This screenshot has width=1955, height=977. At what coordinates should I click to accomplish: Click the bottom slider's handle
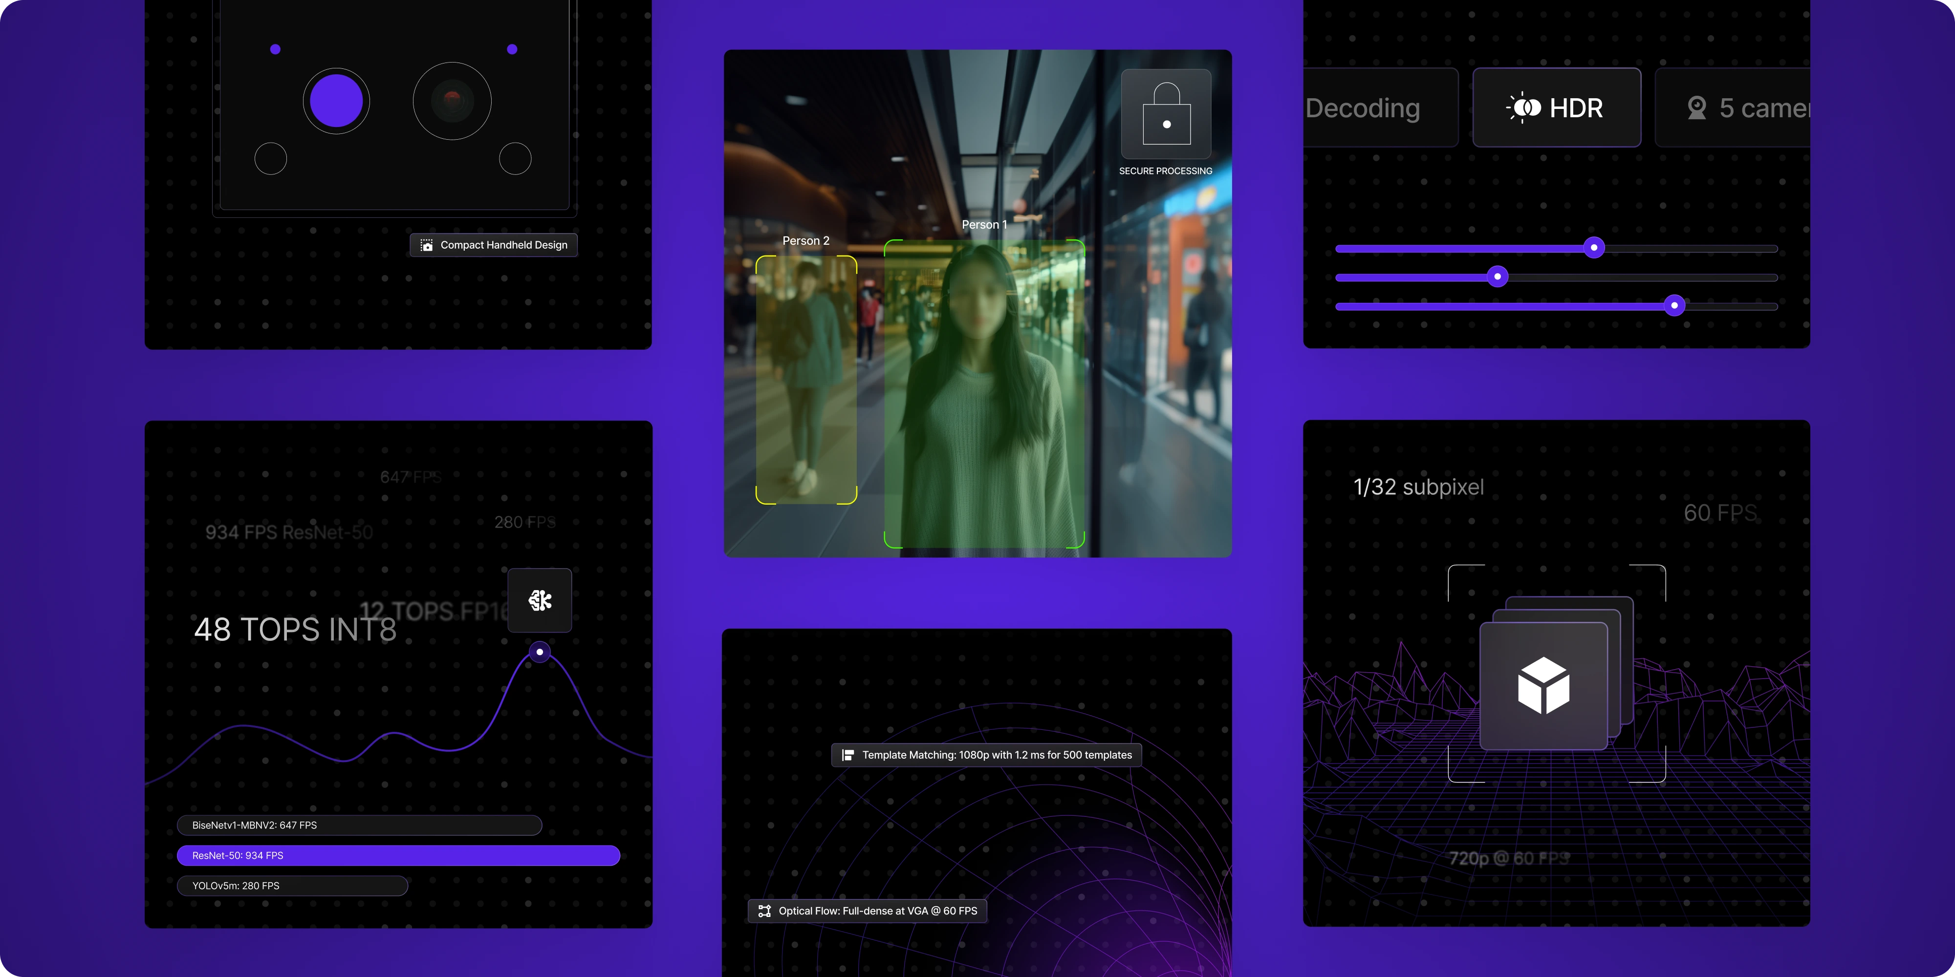click(x=1674, y=306)
